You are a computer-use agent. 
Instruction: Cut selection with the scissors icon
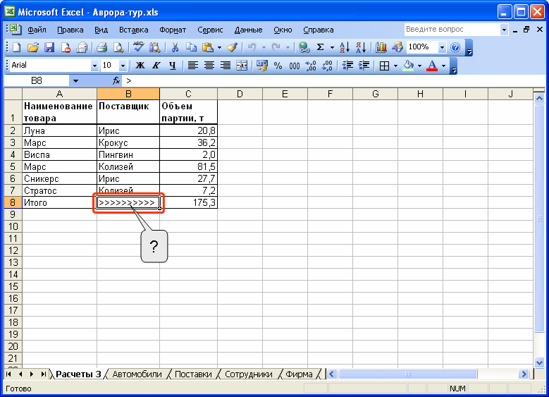click(x=175, y=47)
